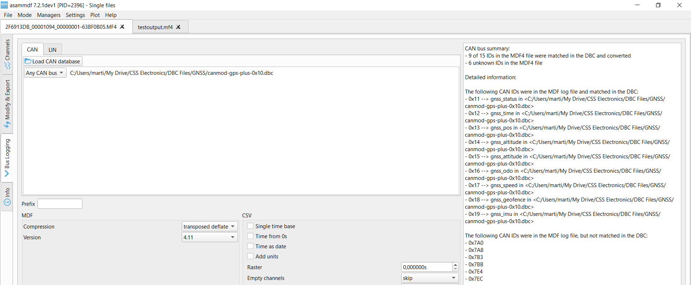Click the loaded DBC file path canmod-gps-plus-0x10.dbc
This screenshot has height=285, width=691.
172,73
